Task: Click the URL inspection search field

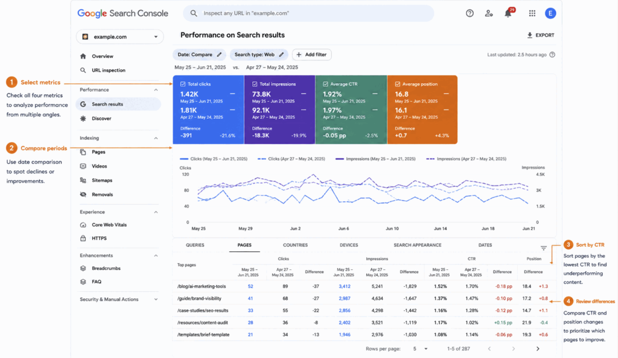Action: [x=308, y=13]
